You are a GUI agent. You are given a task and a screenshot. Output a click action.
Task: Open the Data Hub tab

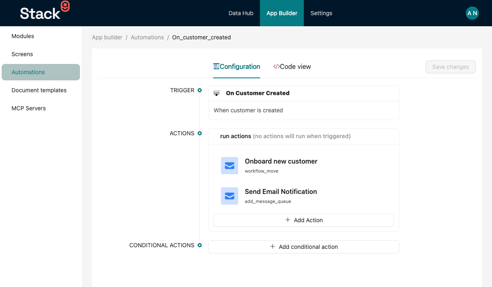241,13
